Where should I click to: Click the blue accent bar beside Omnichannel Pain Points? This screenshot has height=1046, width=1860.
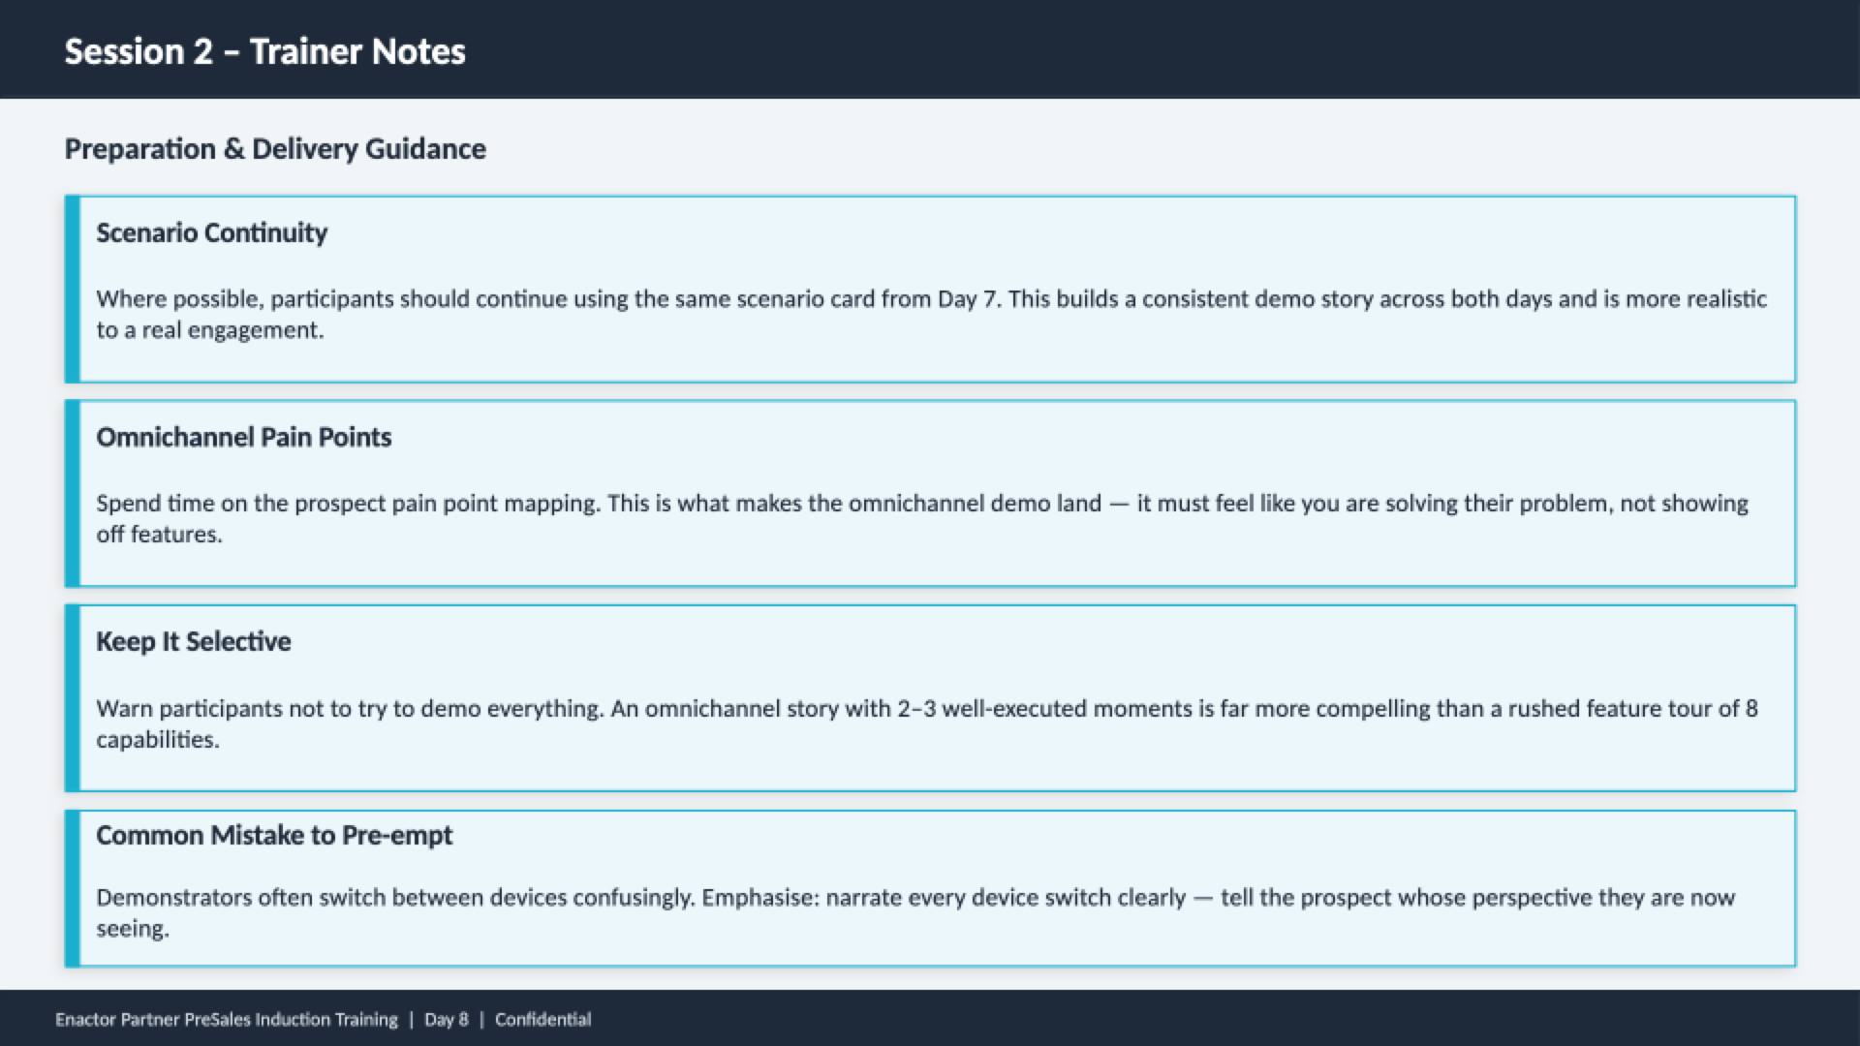(72, 493)
